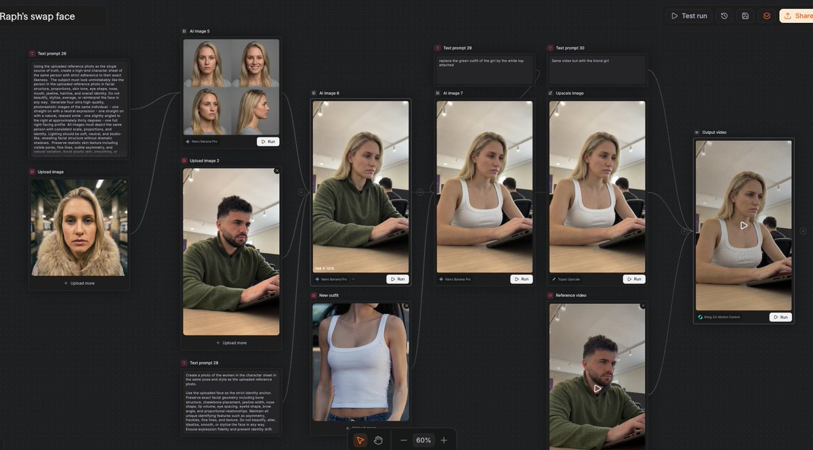This screenshot has width=813, height=450.
Task: Edit the Text prompt 28 text box
Action: [230, 402]
